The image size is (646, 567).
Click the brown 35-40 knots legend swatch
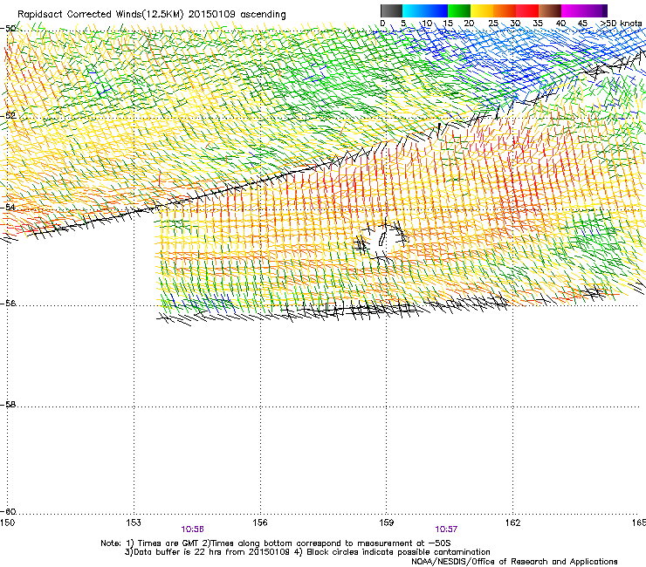550,10
